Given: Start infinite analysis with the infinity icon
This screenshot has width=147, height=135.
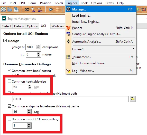Looking at the screenshot, I should [x=27, y=9].
